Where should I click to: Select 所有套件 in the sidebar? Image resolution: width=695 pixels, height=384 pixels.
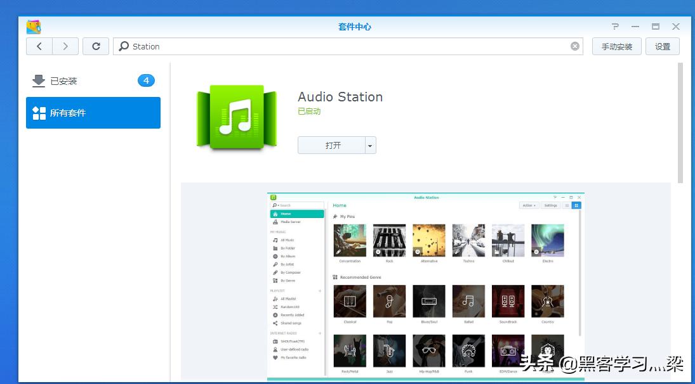click(93, 113)
